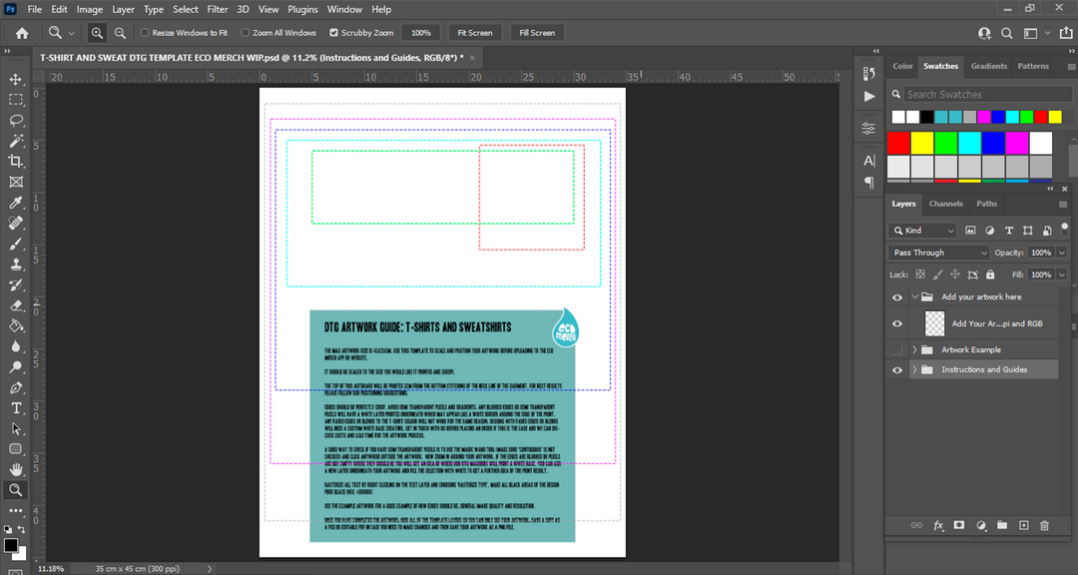1078x575 pixels.
Task: Select the Crop tool
Action: pos(15,161)
